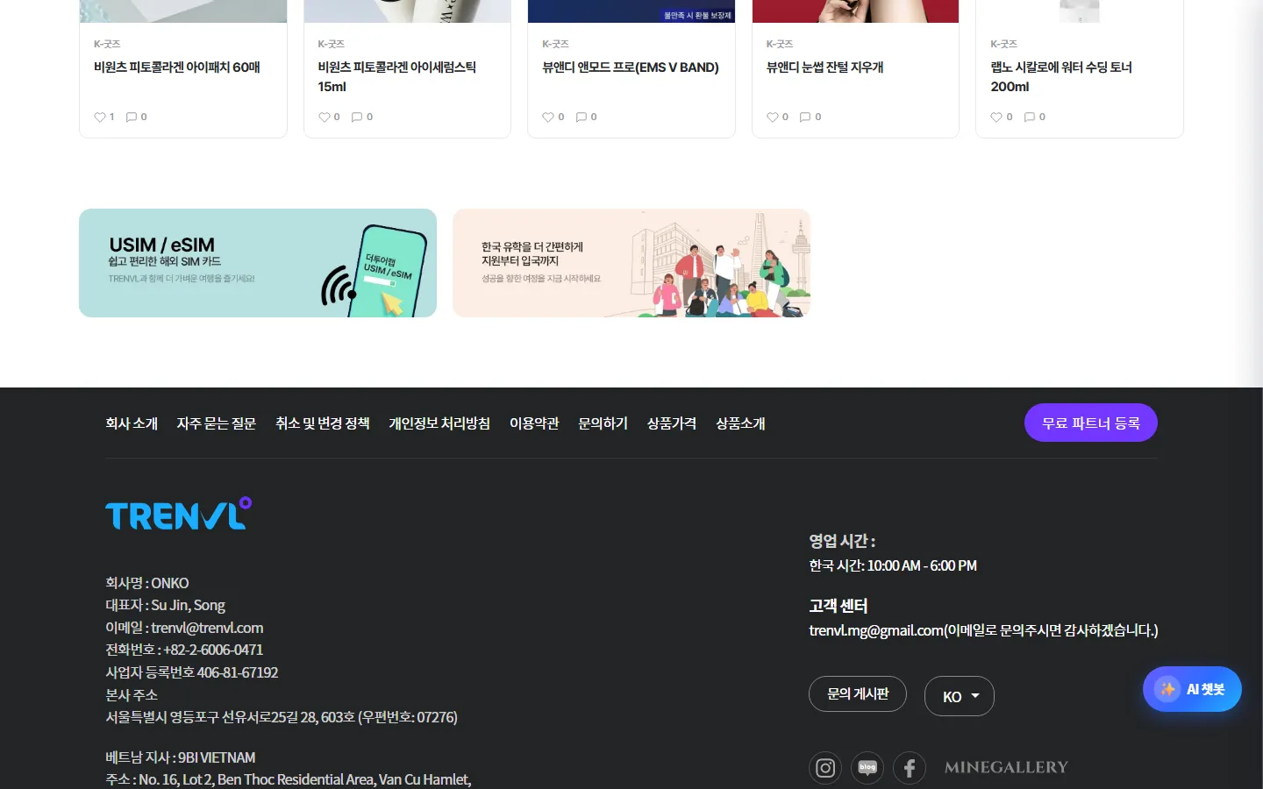Open 회사 소개 footer menu
Image resolution: width=1263 pixels, height=789 pixels.
click(132, 423)
